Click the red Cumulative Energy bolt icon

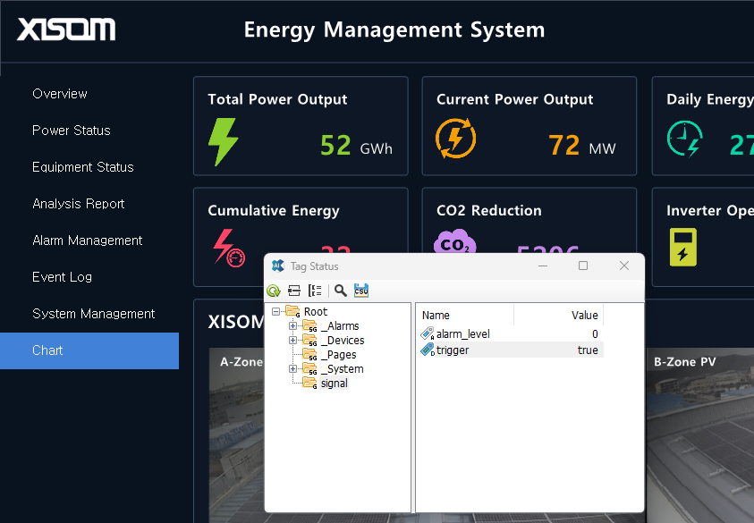[229, 248]
